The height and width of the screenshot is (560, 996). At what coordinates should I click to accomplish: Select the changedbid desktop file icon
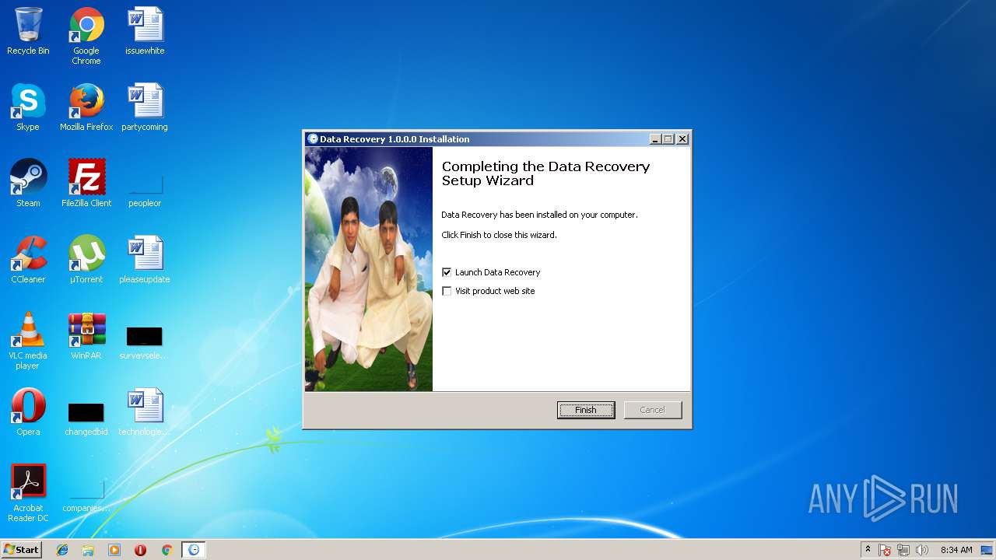click(86, 418)
